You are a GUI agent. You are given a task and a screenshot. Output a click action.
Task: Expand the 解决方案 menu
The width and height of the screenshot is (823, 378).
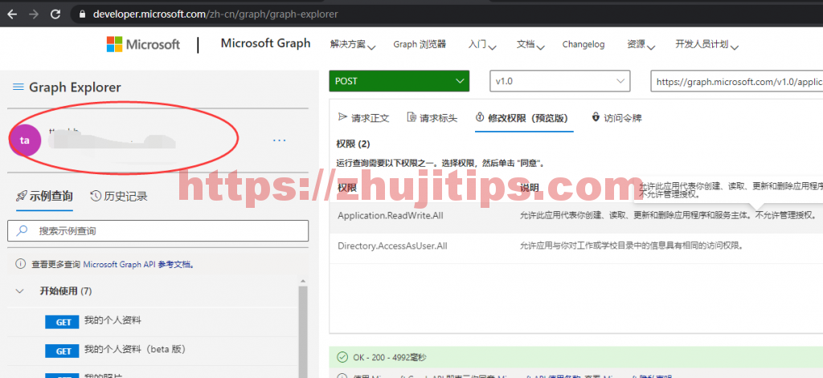353,45
